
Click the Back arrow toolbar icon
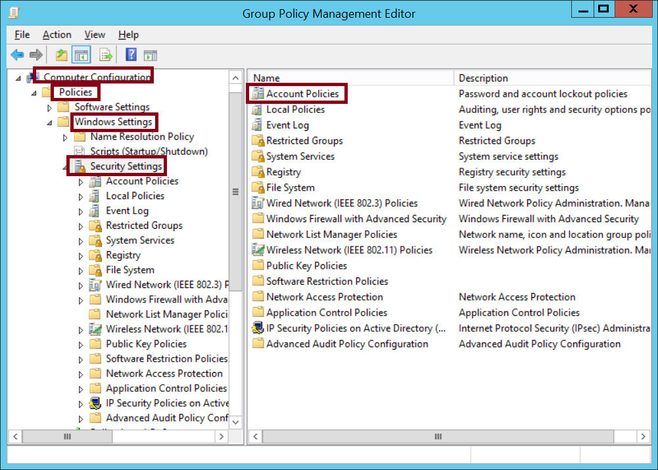tap(17, 55)
